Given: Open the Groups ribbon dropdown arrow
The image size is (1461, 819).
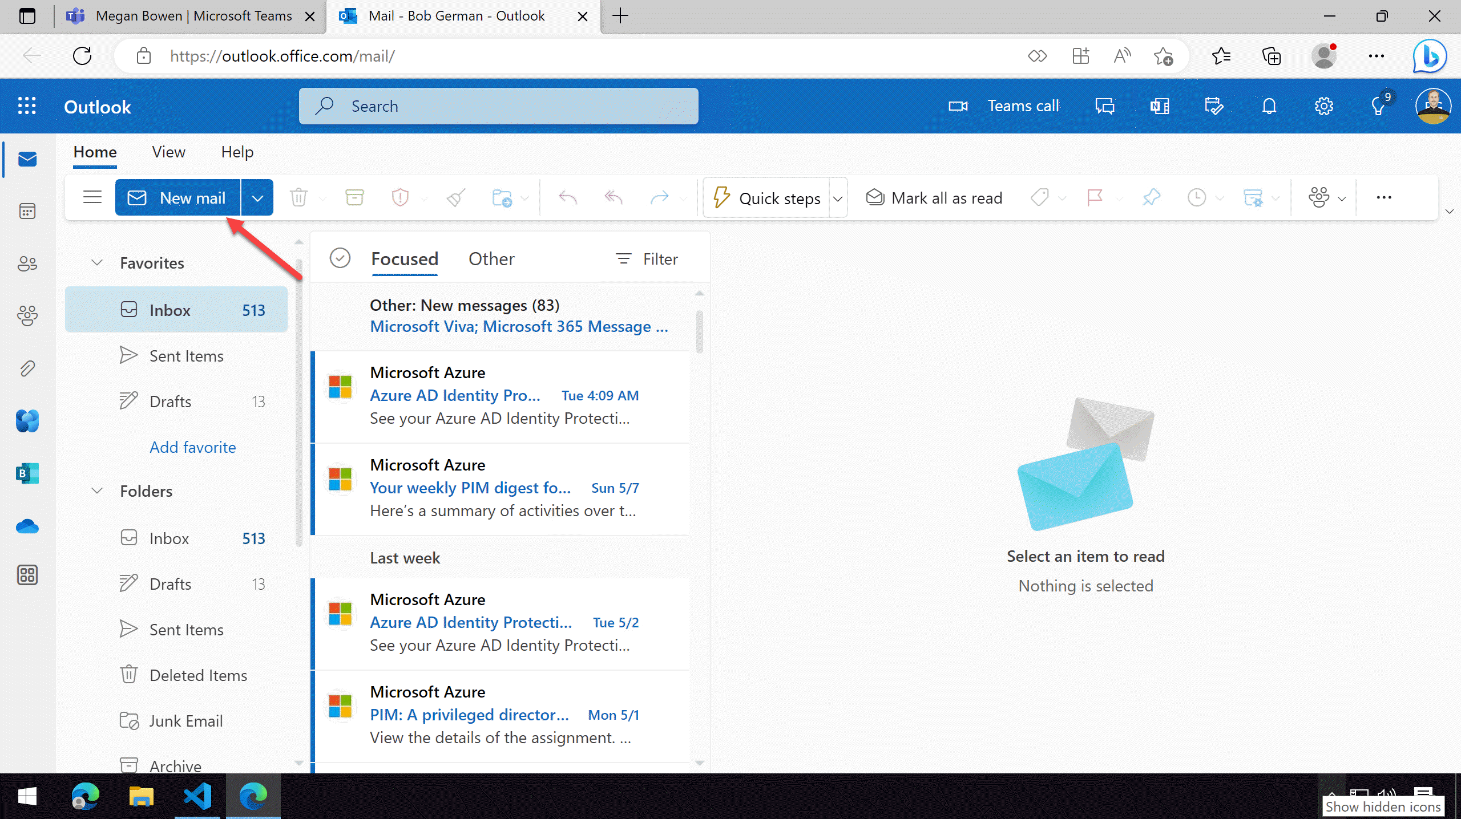Looking at the screenshot, I should pos(1342,198).
